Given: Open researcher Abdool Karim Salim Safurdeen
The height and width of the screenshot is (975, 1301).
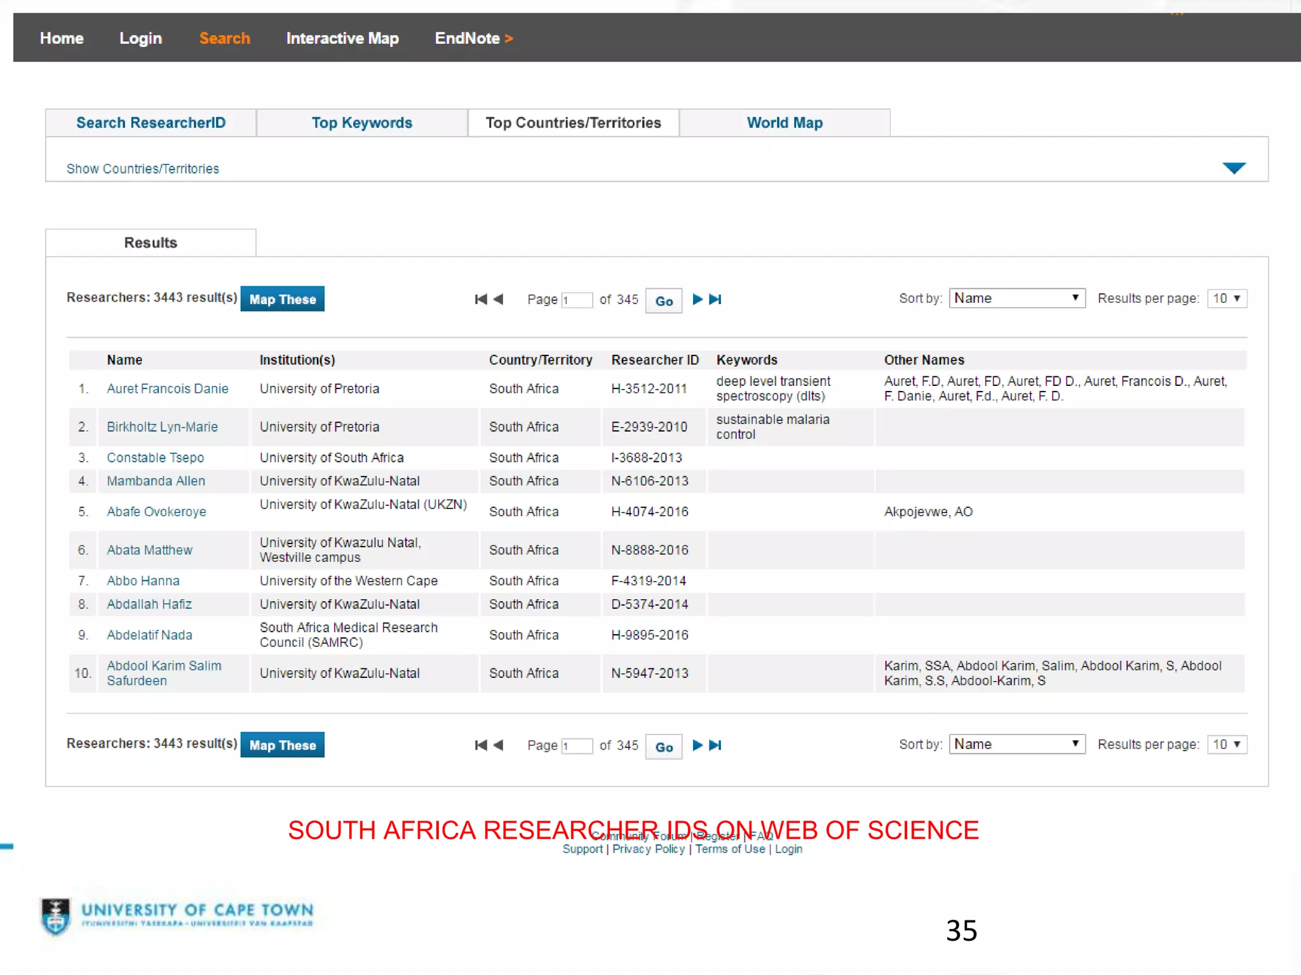Looking at the screenshot, I should click(x=164, y=673).
